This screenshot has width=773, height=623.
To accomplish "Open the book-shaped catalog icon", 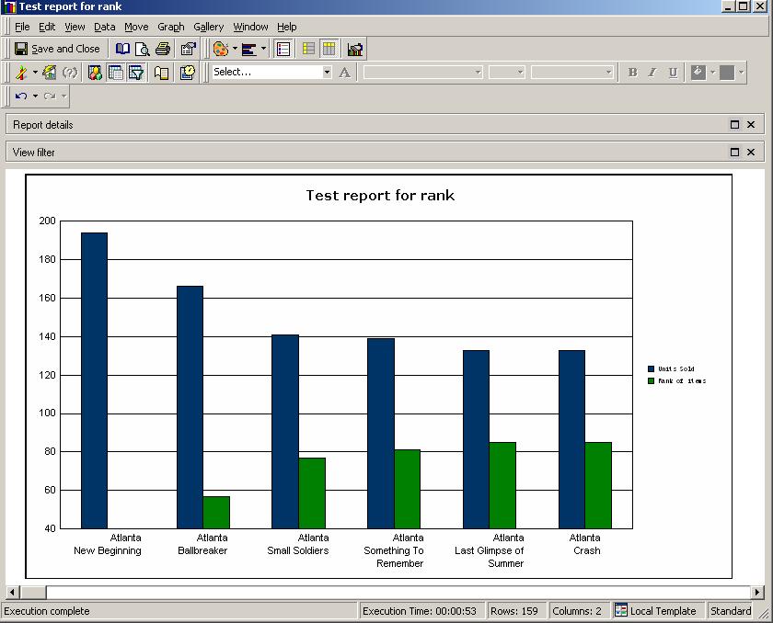I will (122, 49).
